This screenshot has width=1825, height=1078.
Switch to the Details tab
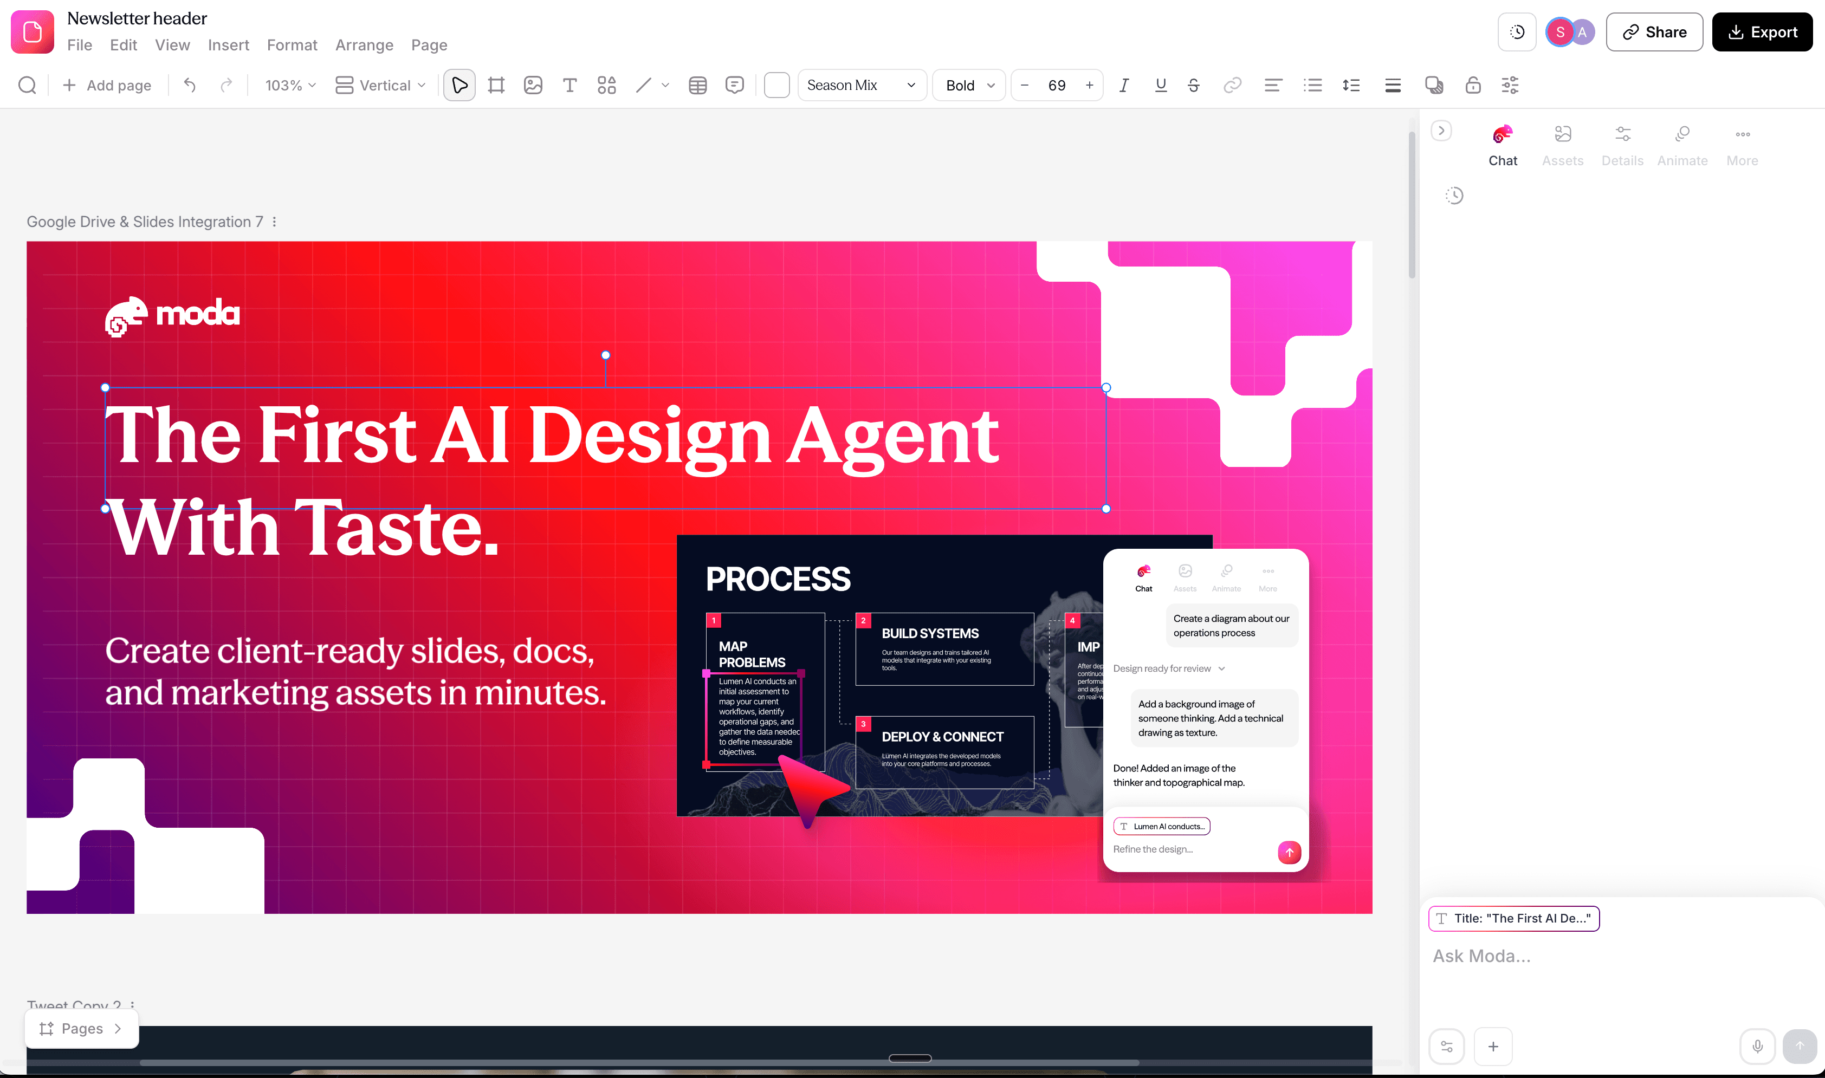click(x=1622, y=145)
